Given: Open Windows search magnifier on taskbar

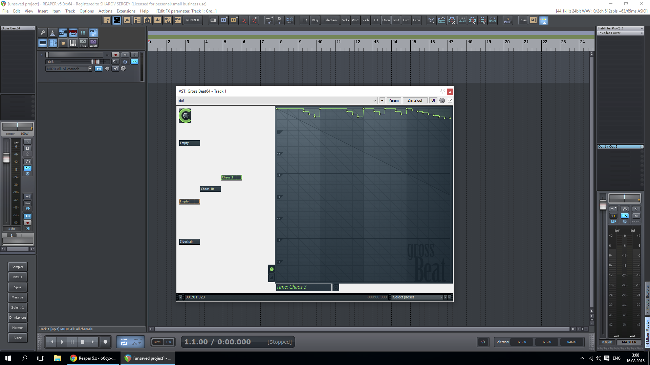Looking at the screenshot, I should click(x=24, y=358).
